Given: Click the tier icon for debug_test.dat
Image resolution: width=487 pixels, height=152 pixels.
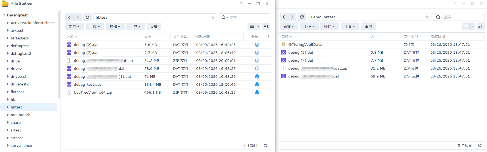Looking at the screenshot, I should (257, 84).
